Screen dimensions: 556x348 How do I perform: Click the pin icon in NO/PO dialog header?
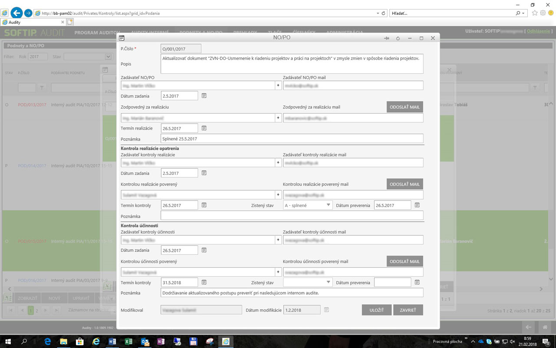tap(387, 38)
